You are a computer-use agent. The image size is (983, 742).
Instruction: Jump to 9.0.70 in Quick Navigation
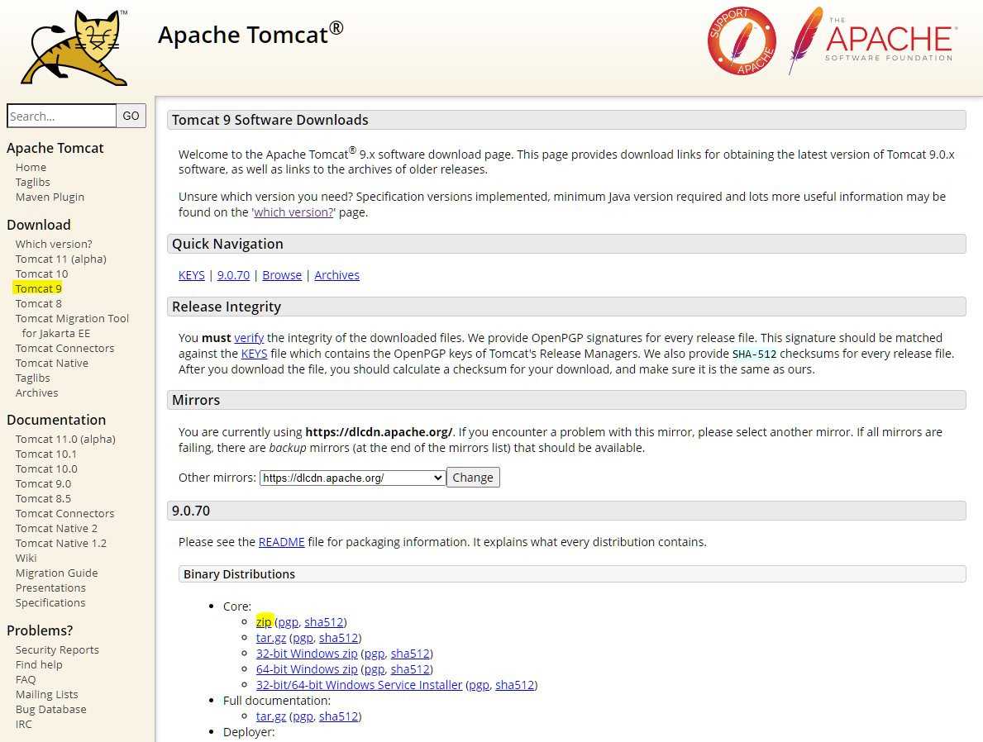[233, 275]
